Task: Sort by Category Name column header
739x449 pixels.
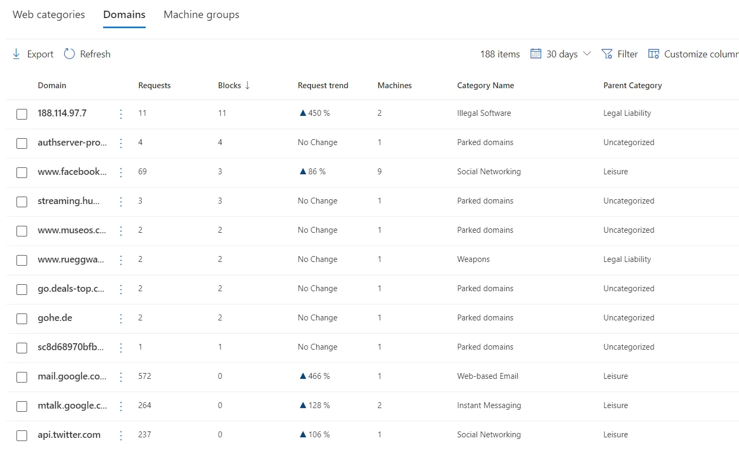Action: [x=486, y=85]
